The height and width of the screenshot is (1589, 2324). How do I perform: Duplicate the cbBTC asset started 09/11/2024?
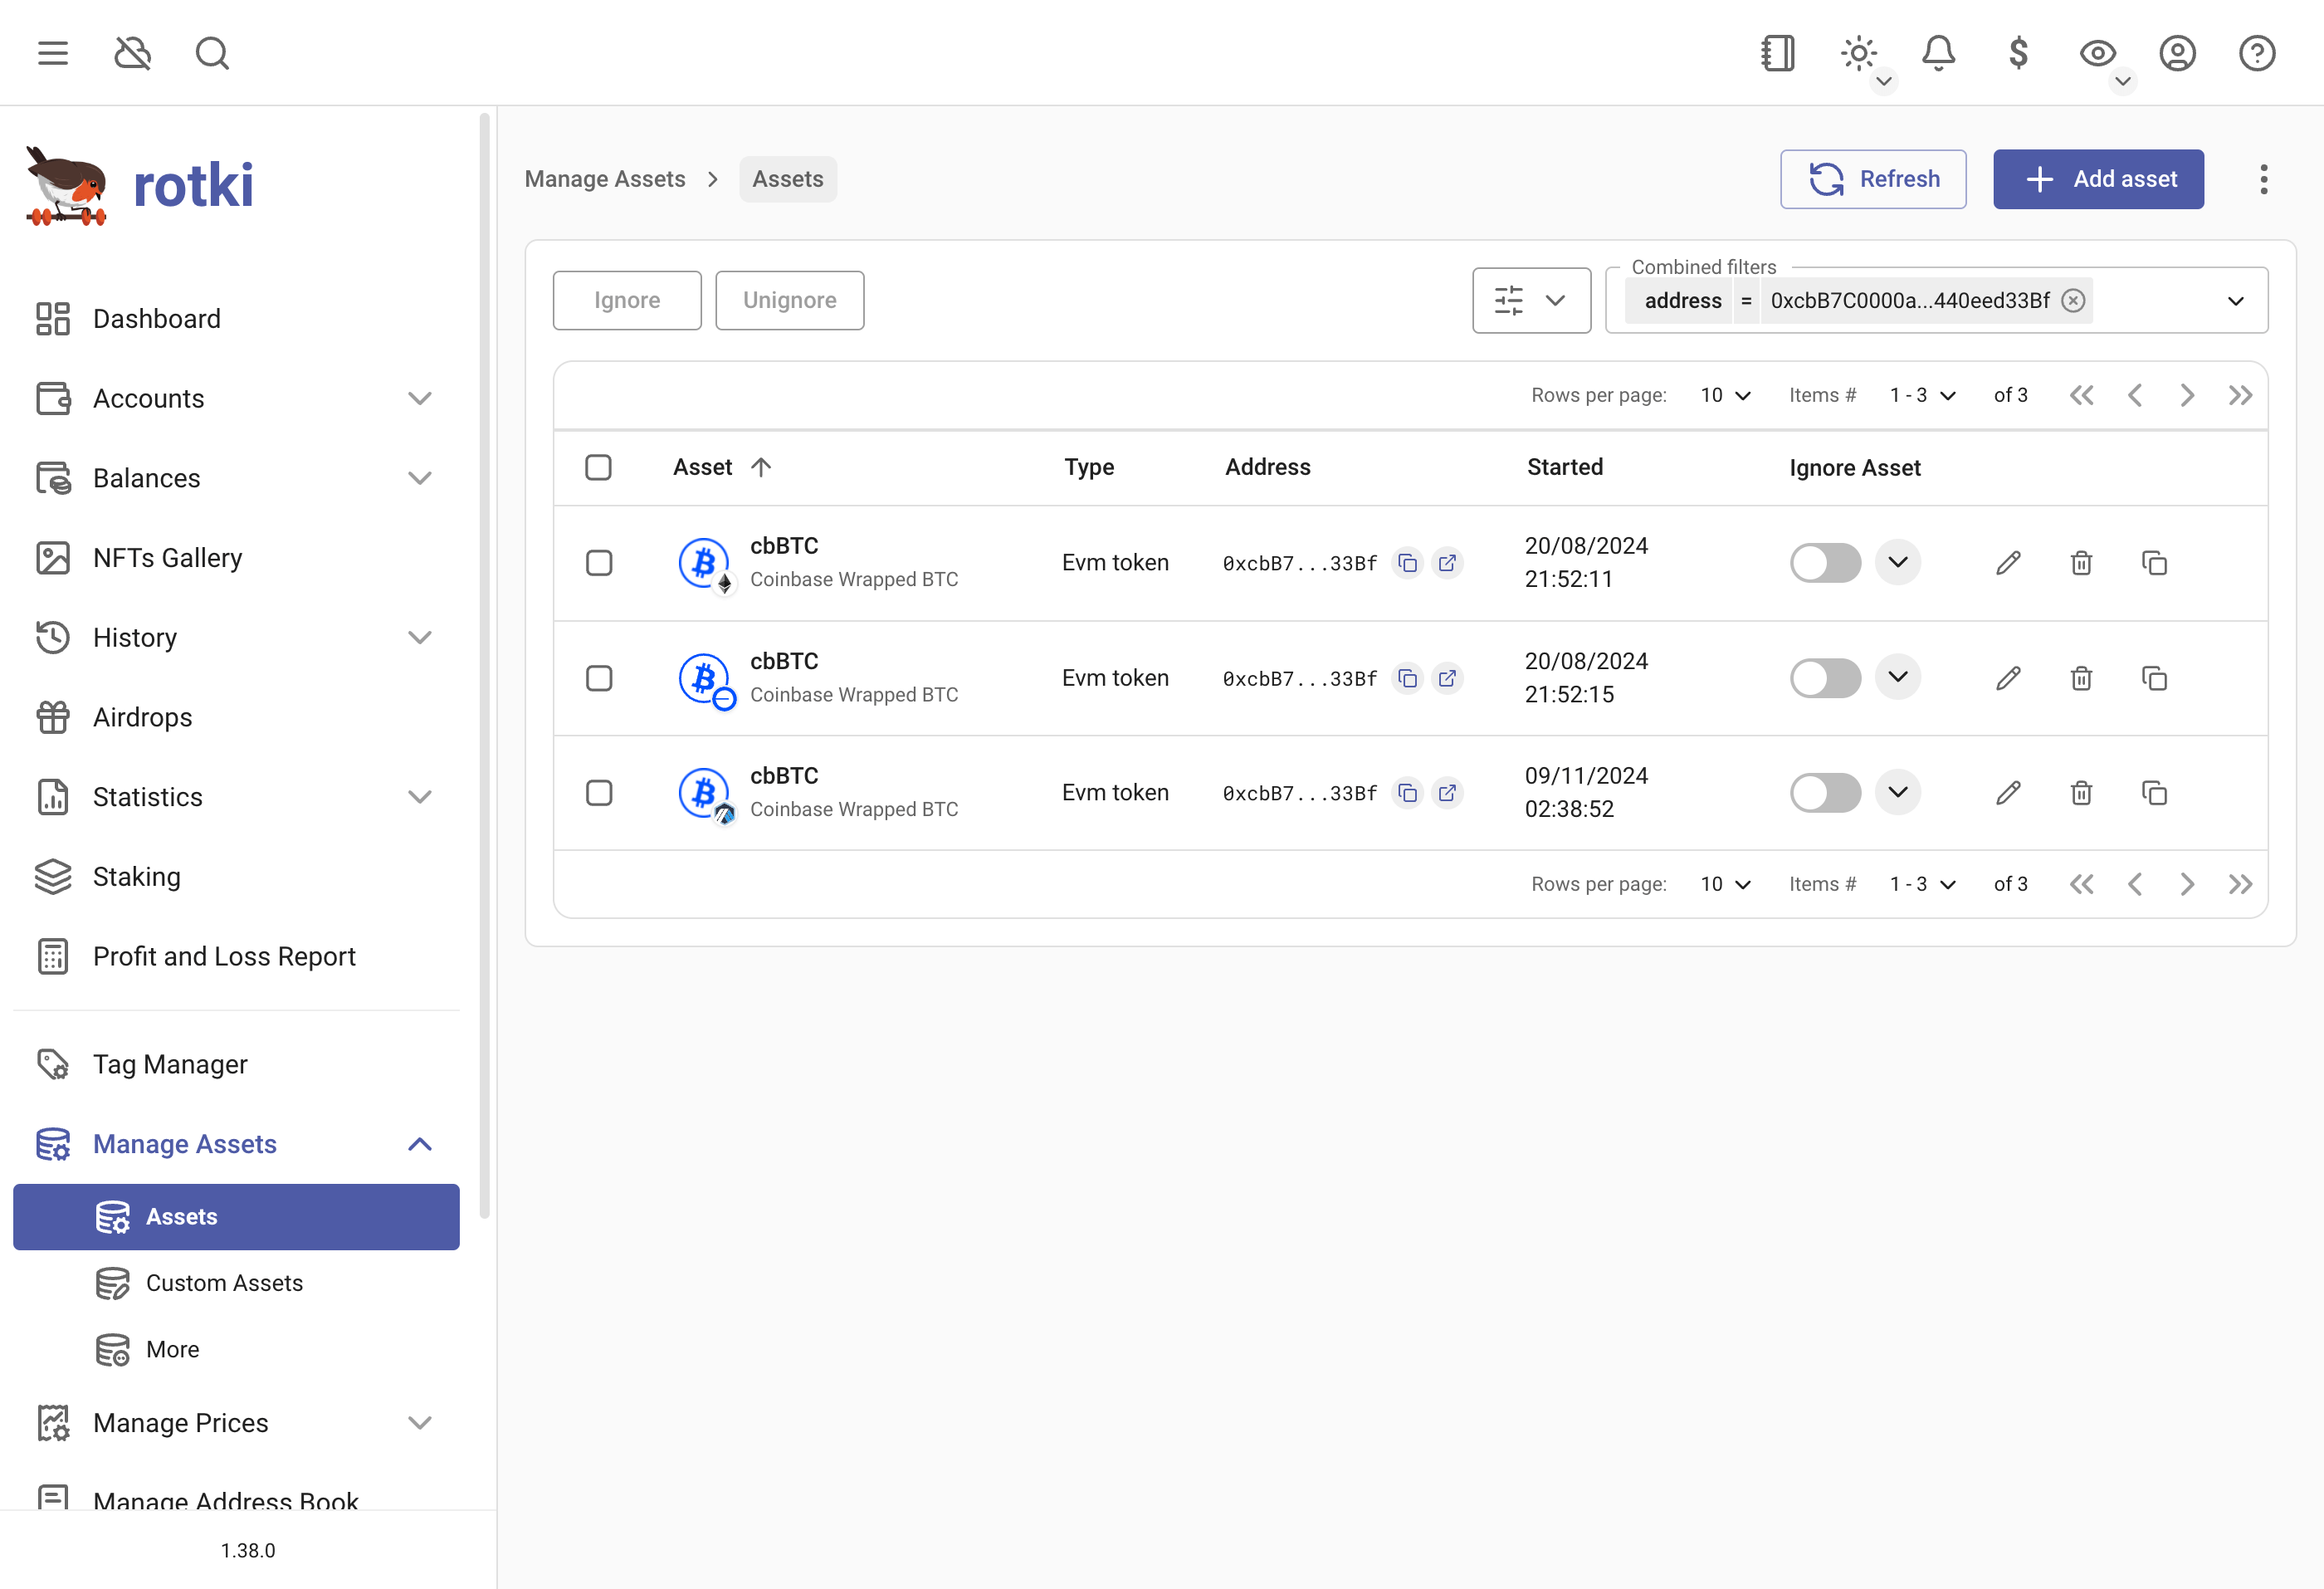2154,793
